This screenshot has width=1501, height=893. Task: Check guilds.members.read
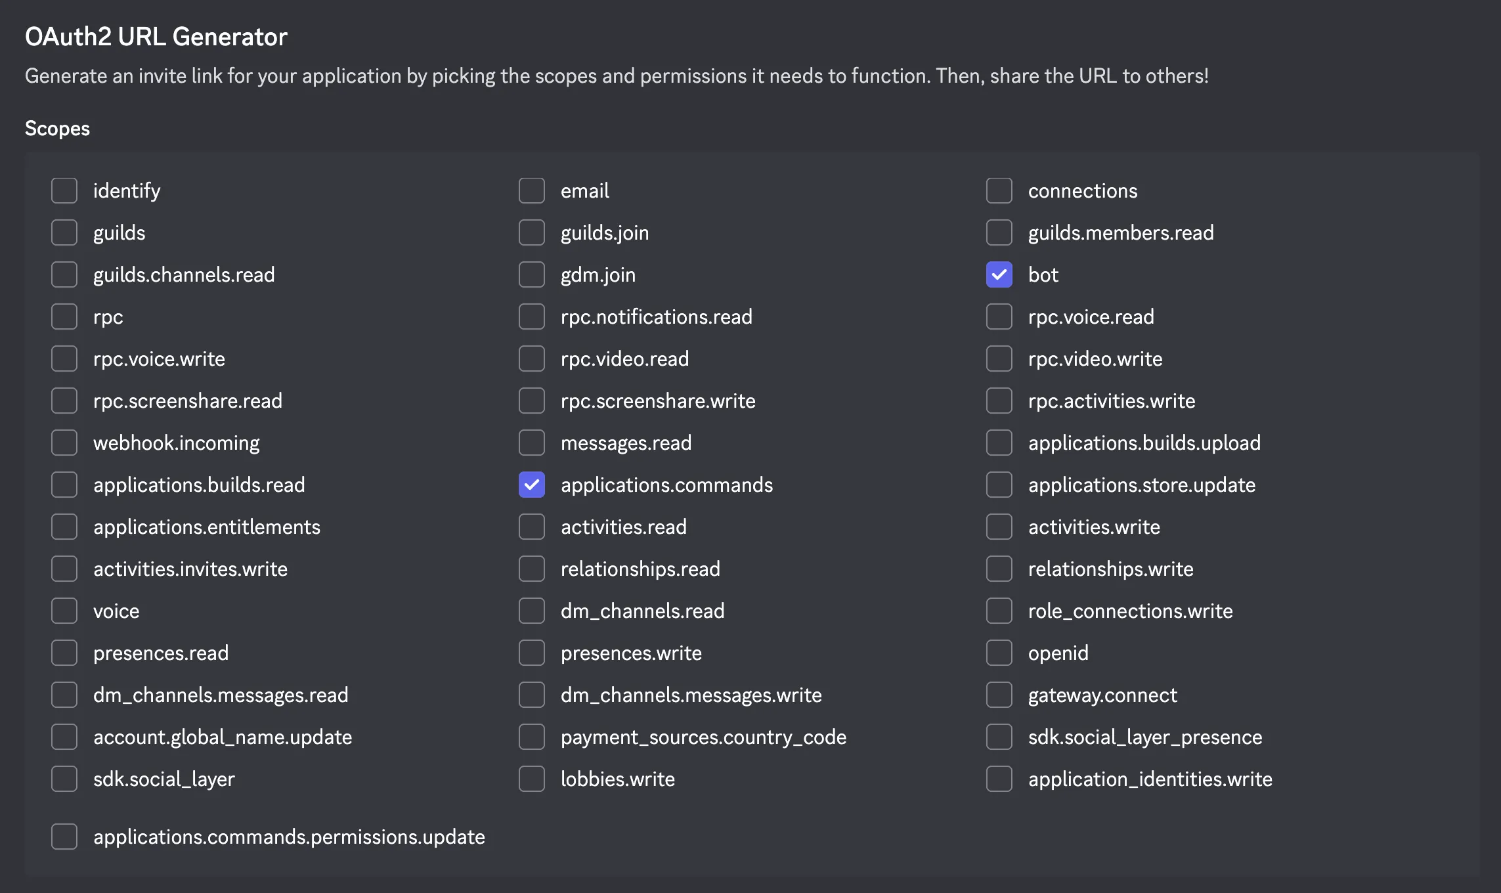tap(999, 232)
